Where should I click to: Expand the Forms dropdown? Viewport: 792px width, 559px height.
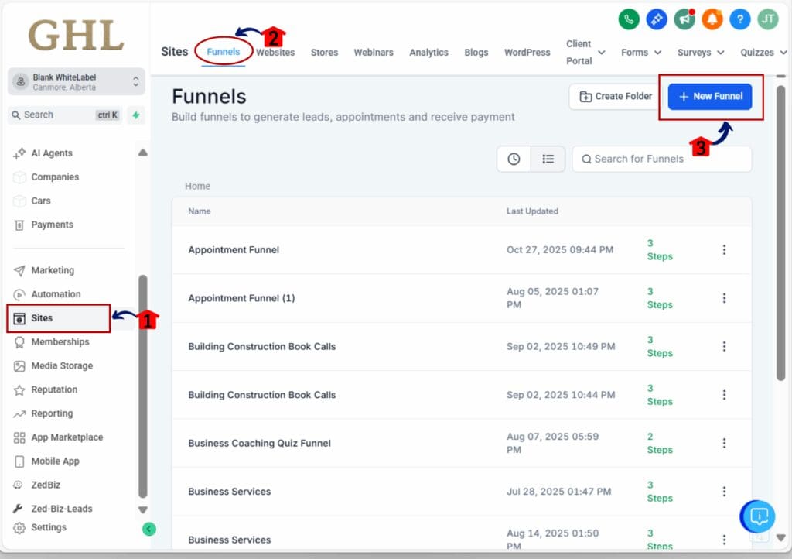coord(640,52)
